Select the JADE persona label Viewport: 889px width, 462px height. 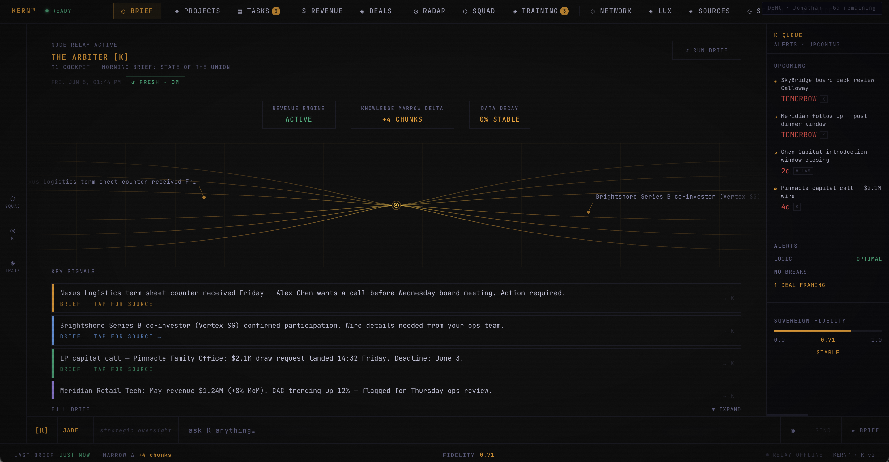[x=71, y=430]
